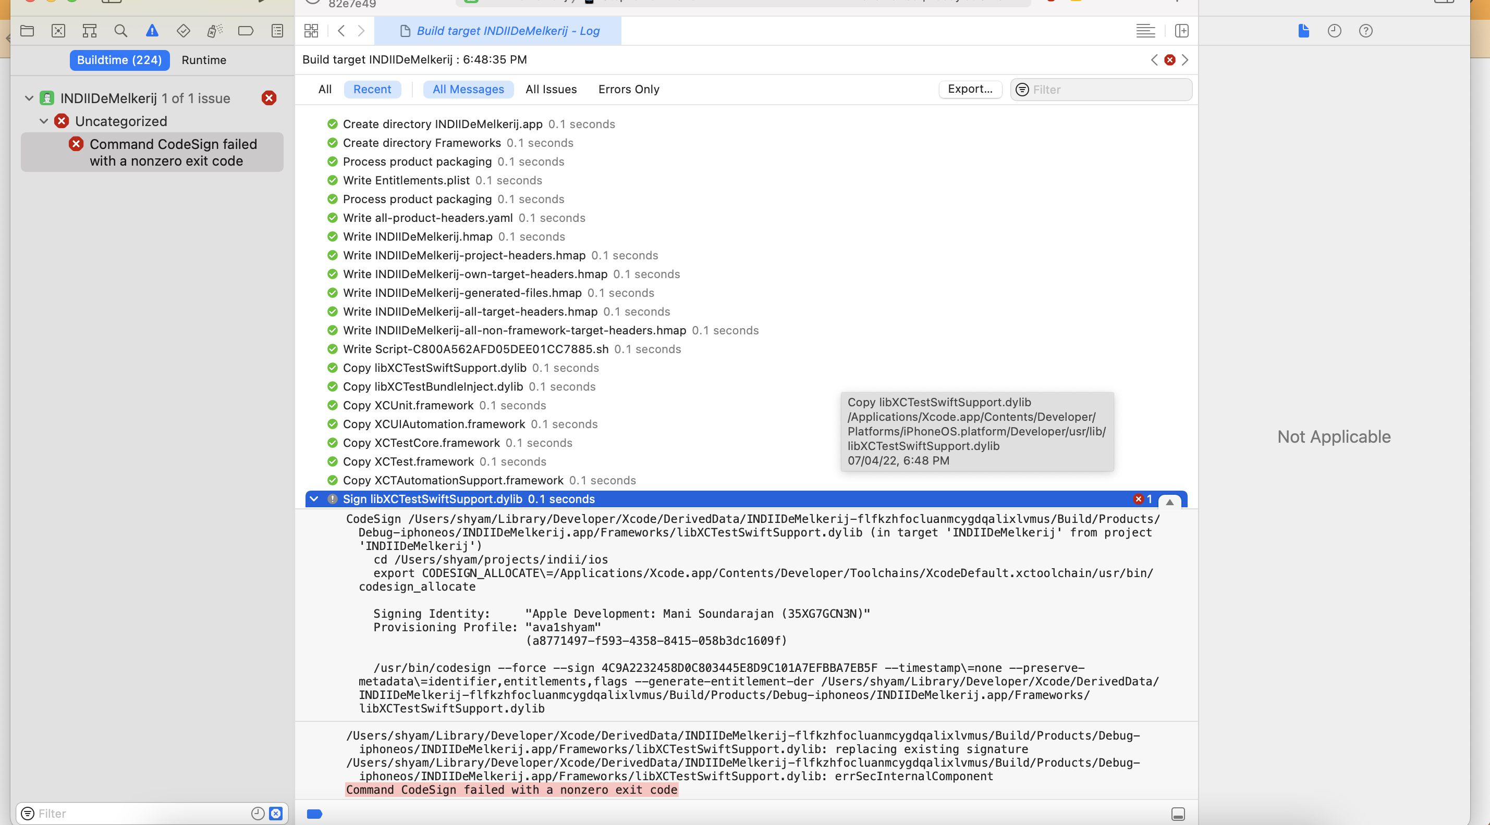1490x825 pixels.
Task: Click the build log Filter field
Action: coord(1108,90)
